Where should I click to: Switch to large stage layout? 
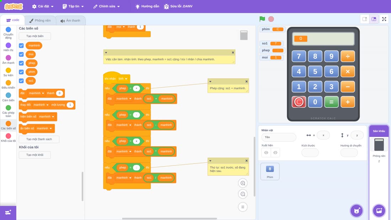coord(374,19)
